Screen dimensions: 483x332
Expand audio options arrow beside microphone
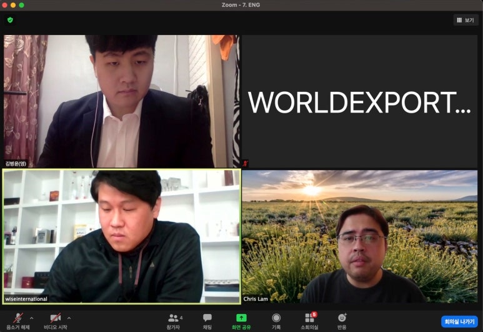coord(32,318)
